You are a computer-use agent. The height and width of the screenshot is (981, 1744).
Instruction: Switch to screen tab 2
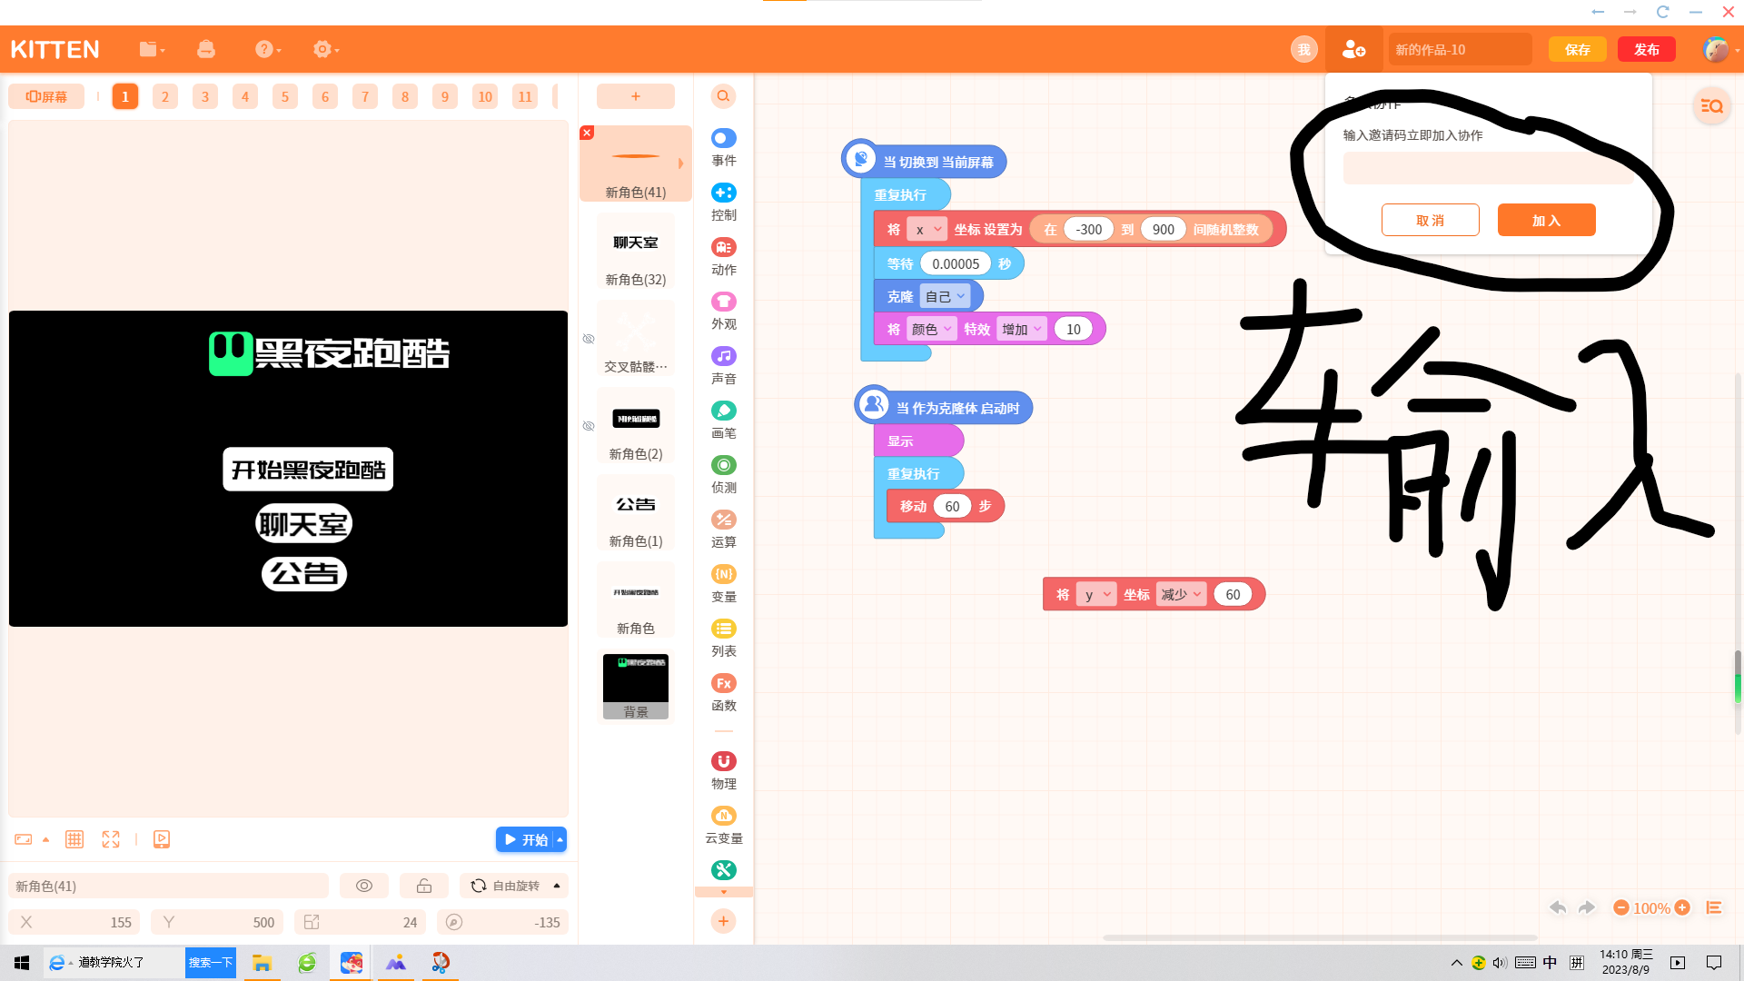click(x=165, y=96)
